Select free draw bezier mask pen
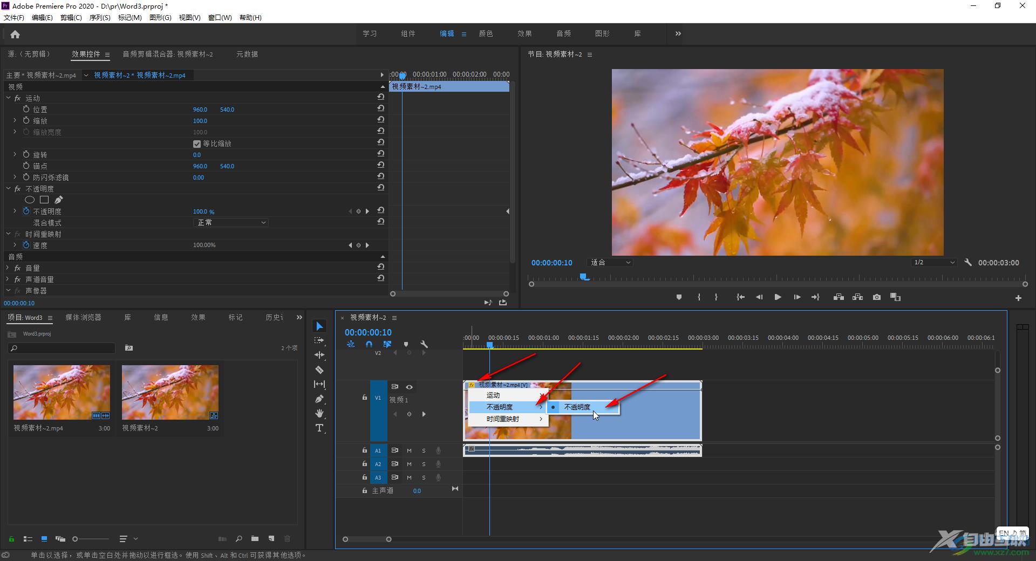This screenshot has height=561, width=1036. pos(59,200)
